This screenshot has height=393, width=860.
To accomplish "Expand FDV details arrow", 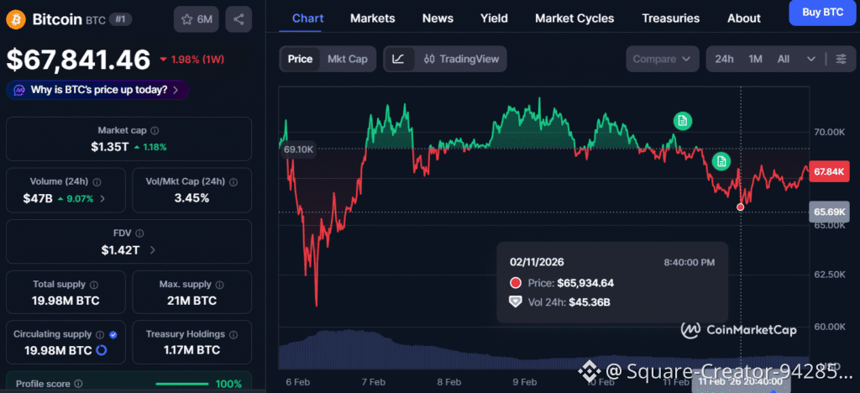I will click(152, 250).
